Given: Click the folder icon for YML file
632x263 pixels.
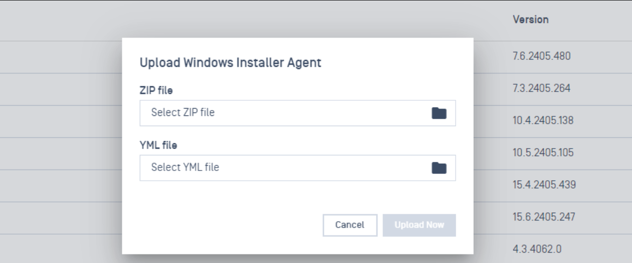Looking at the screenshot, I should 439,168.
